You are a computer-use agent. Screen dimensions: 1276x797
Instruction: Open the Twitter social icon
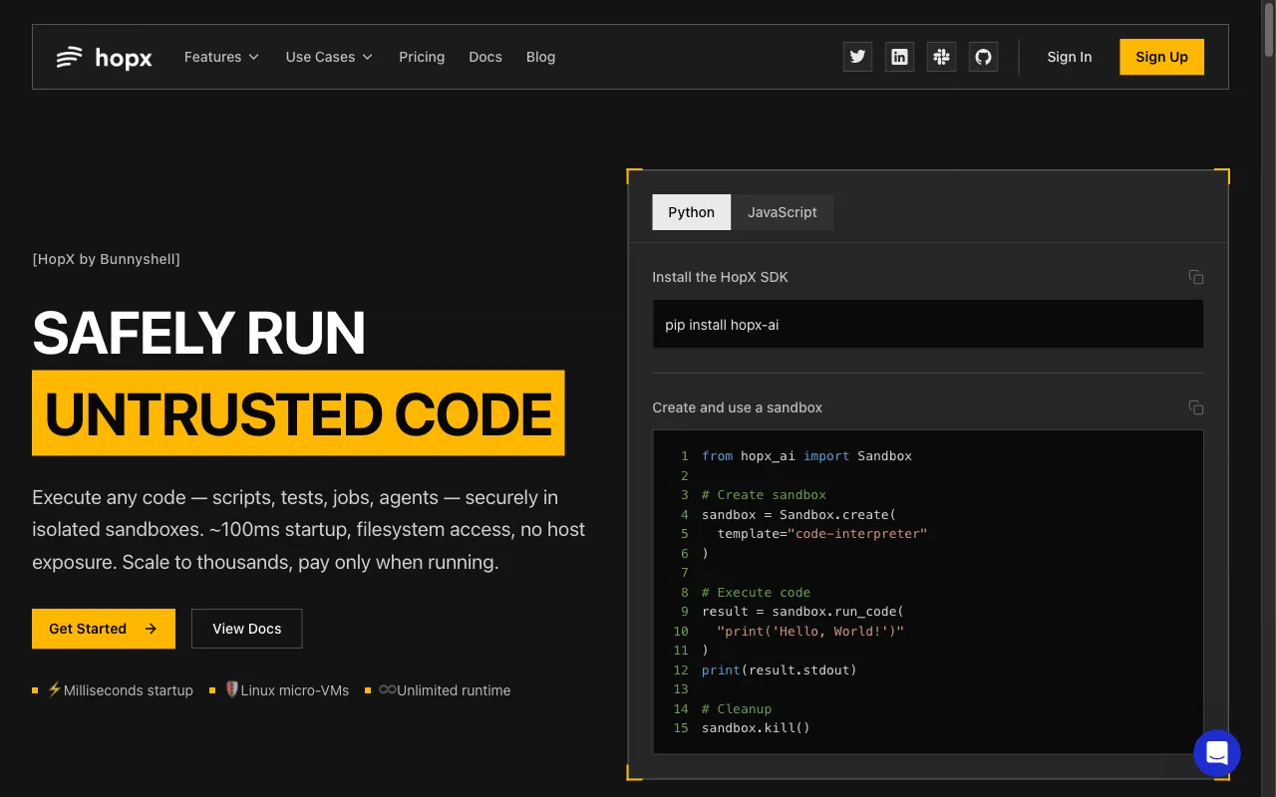click(x=857, y=57)
